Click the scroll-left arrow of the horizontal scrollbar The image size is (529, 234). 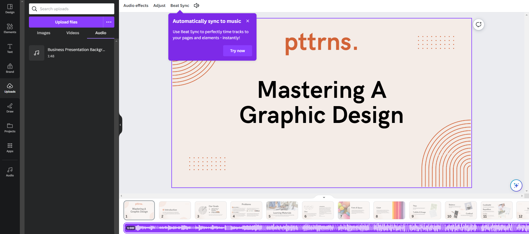pyautogui.click(x=121, y=196)
